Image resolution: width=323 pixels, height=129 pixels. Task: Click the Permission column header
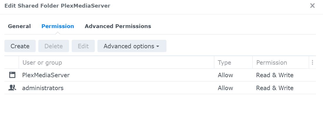(272, 63)
